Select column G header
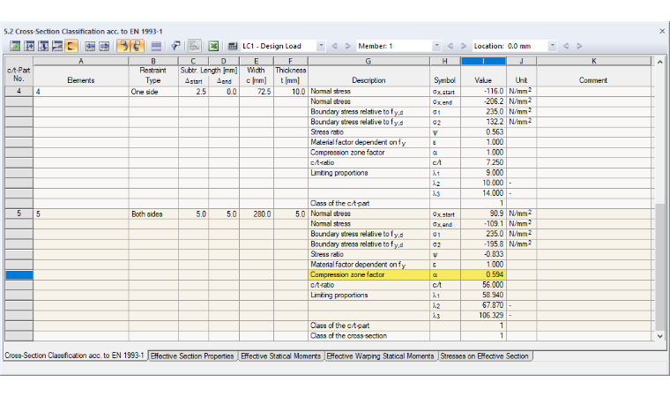670x397 pixels. coord(368,61)
